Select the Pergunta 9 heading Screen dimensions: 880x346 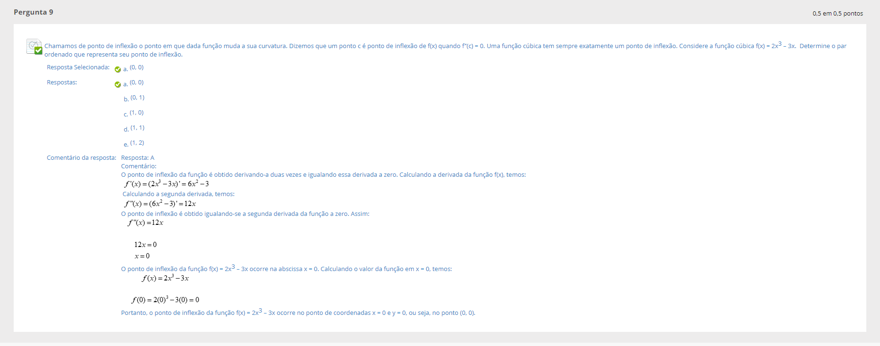pyautogui.click(x=34, y=12)
